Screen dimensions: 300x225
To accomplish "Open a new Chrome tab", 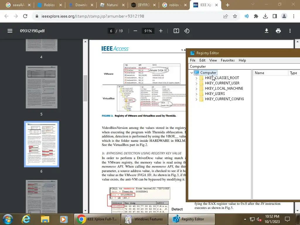I will [227, 5].
